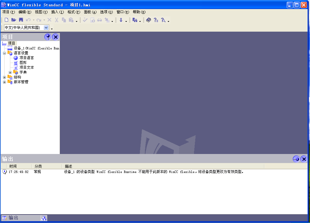Expand the 版本管理 tree node
This screenshot has height=223, width=310.
click(4, 82)
